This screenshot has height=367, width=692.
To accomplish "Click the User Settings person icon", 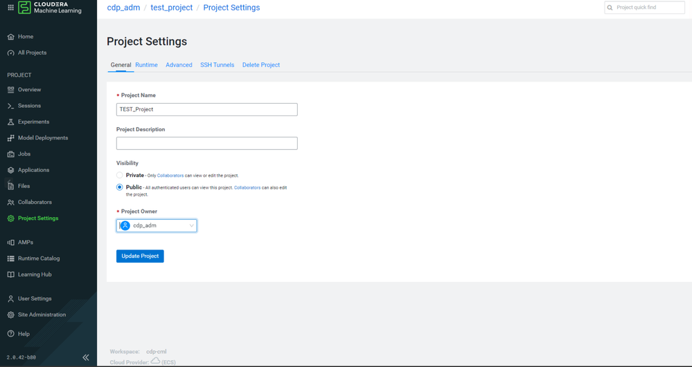I will tap(11, 299).
